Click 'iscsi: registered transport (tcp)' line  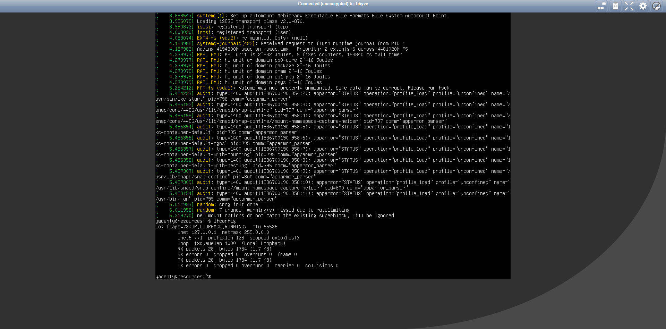pyautogui.click(x=222, y=27)
